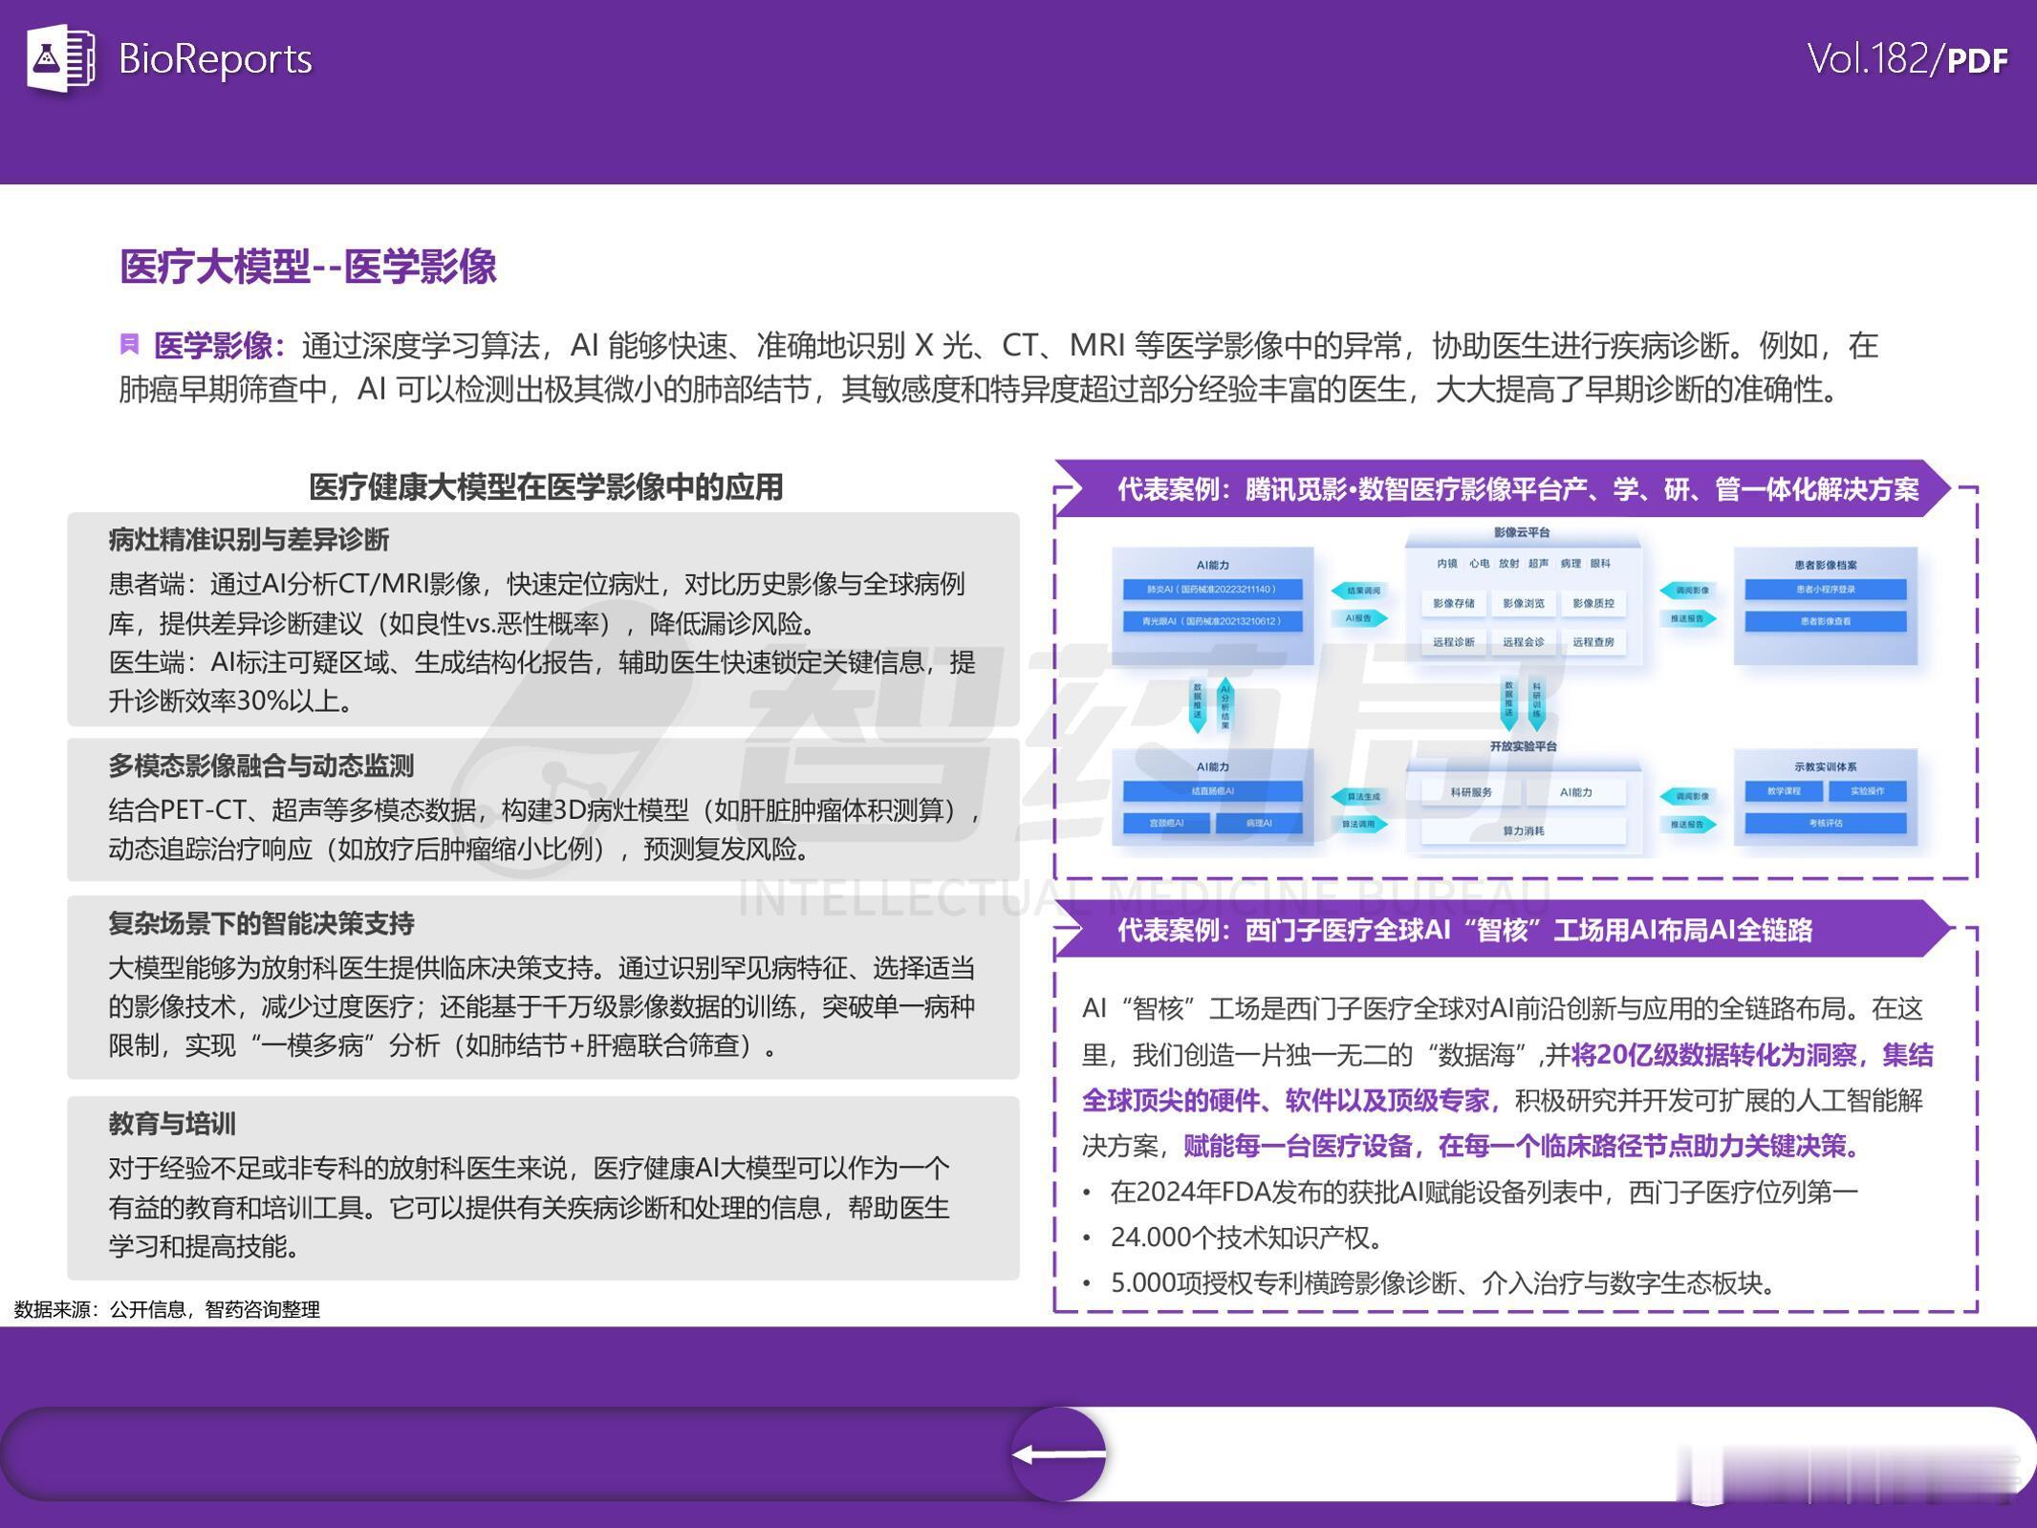Click the 多模态影像融合与动态监测 heading
This screenshot has width=2037, height=1528.
point(261,765)
